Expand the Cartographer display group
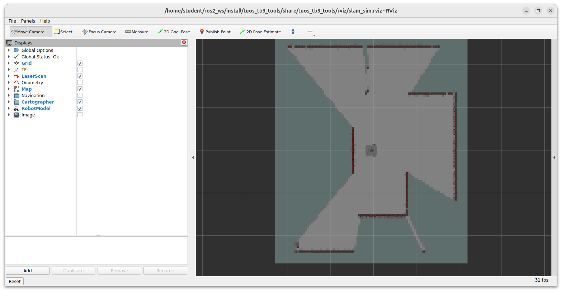The height and width of the screenshot is (292, 562). click(x=9, y=102)
